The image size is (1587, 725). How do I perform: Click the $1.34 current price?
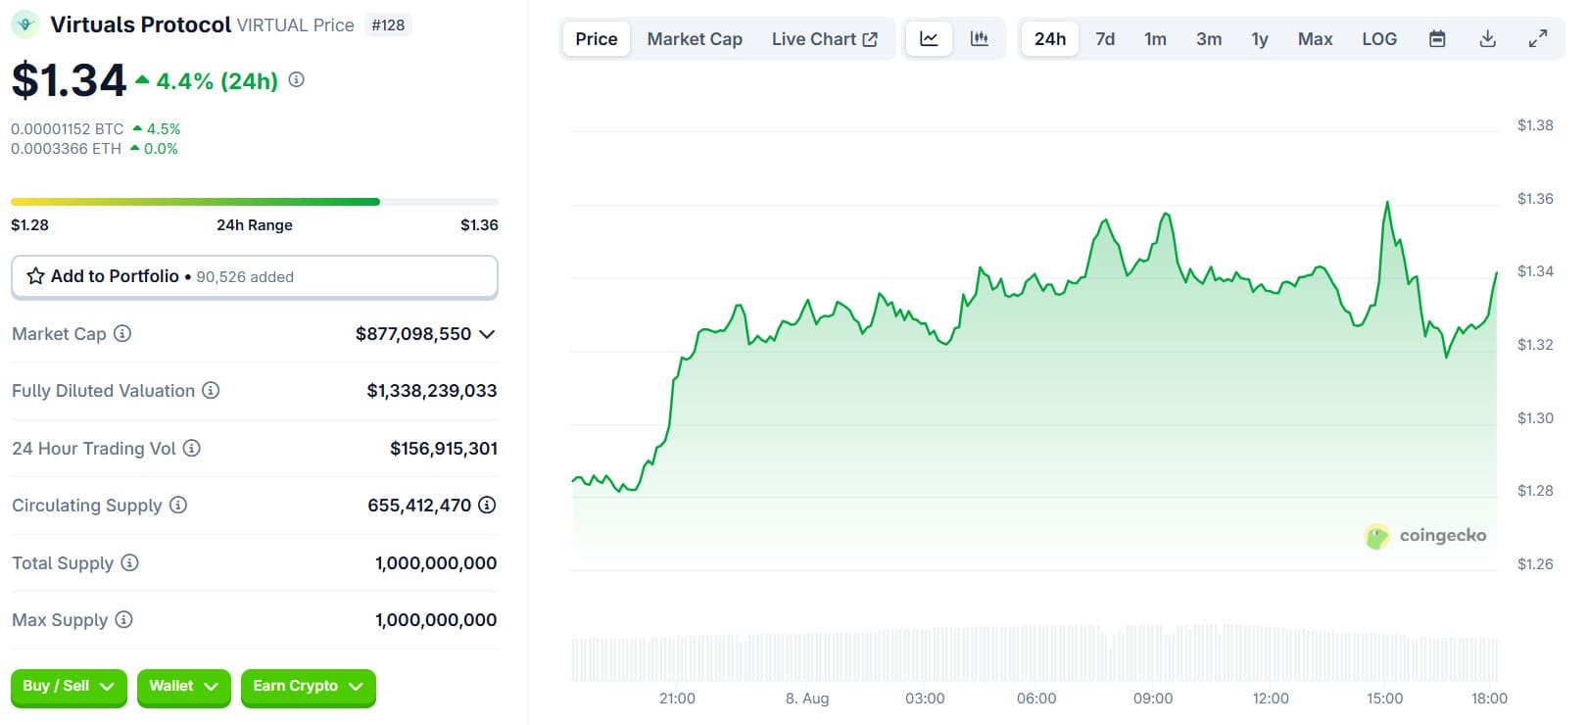pyautogui.click(x=69, y=80)
